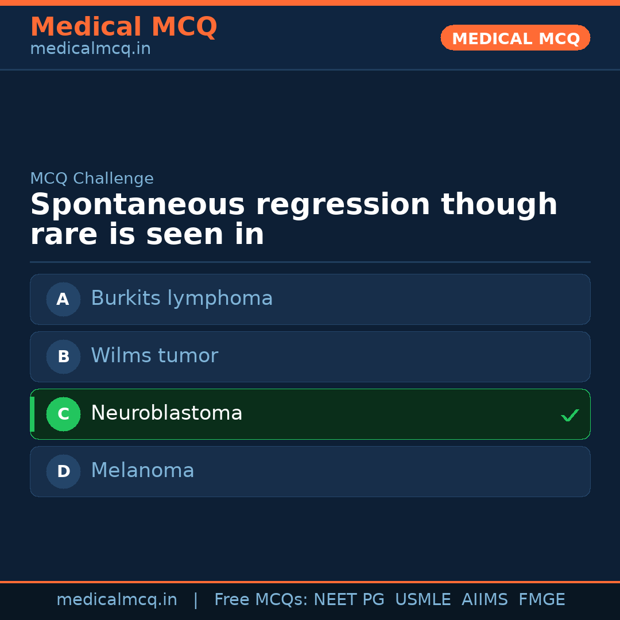This screenshot has height=620, width=620.
Task: Click the MCQ Challenge label
Action: click(x=92, y=179)
